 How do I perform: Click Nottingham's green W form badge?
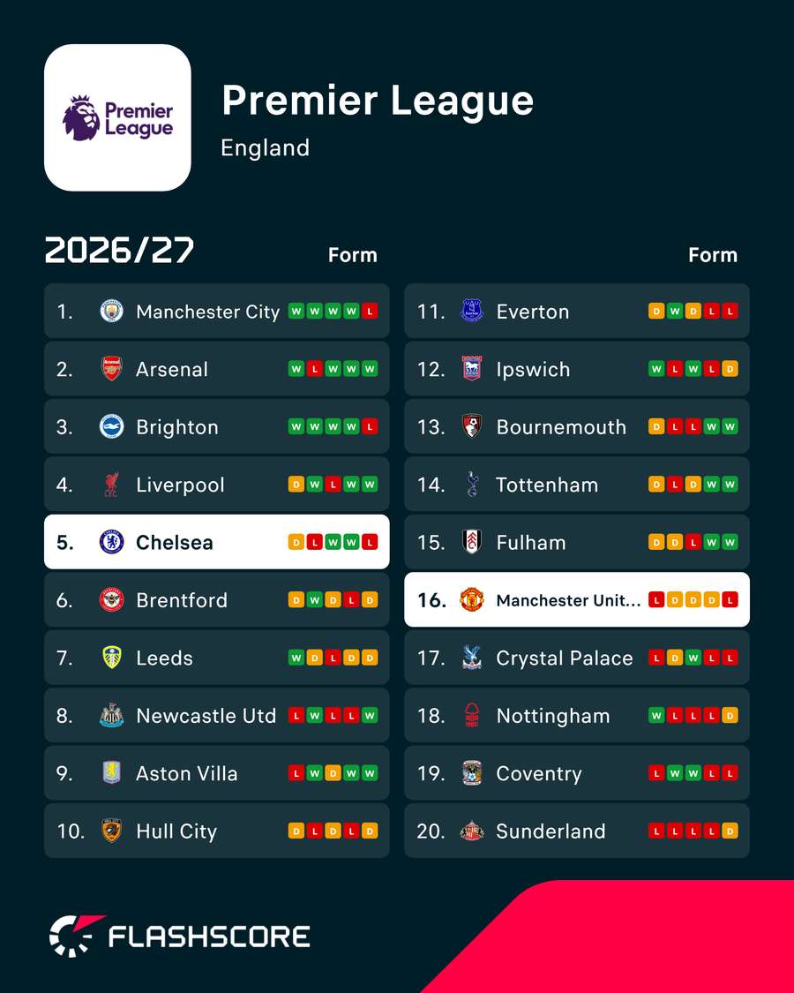pos(656,715)
